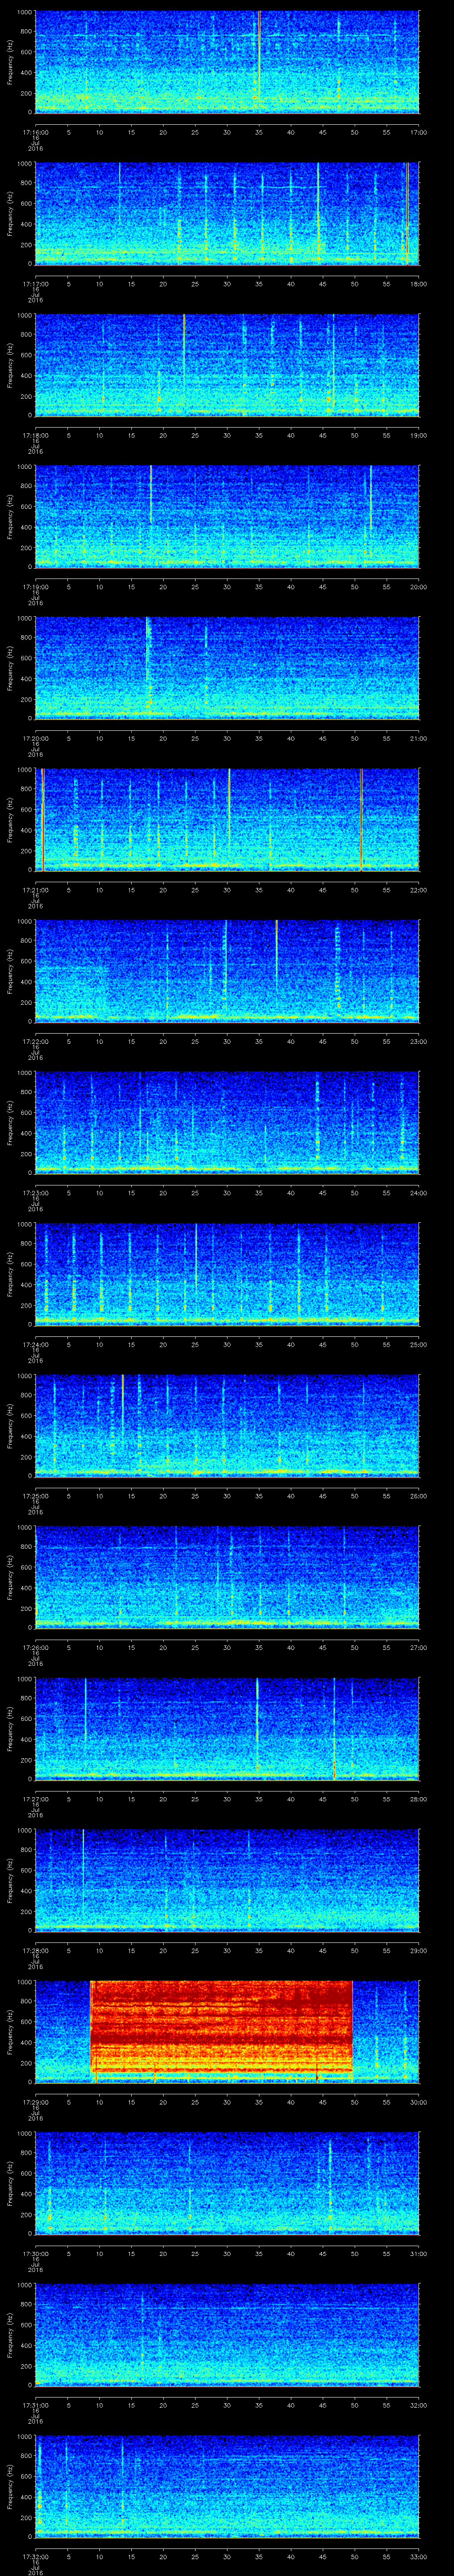Click the 17:19:00 start time label

coord(35,587)
